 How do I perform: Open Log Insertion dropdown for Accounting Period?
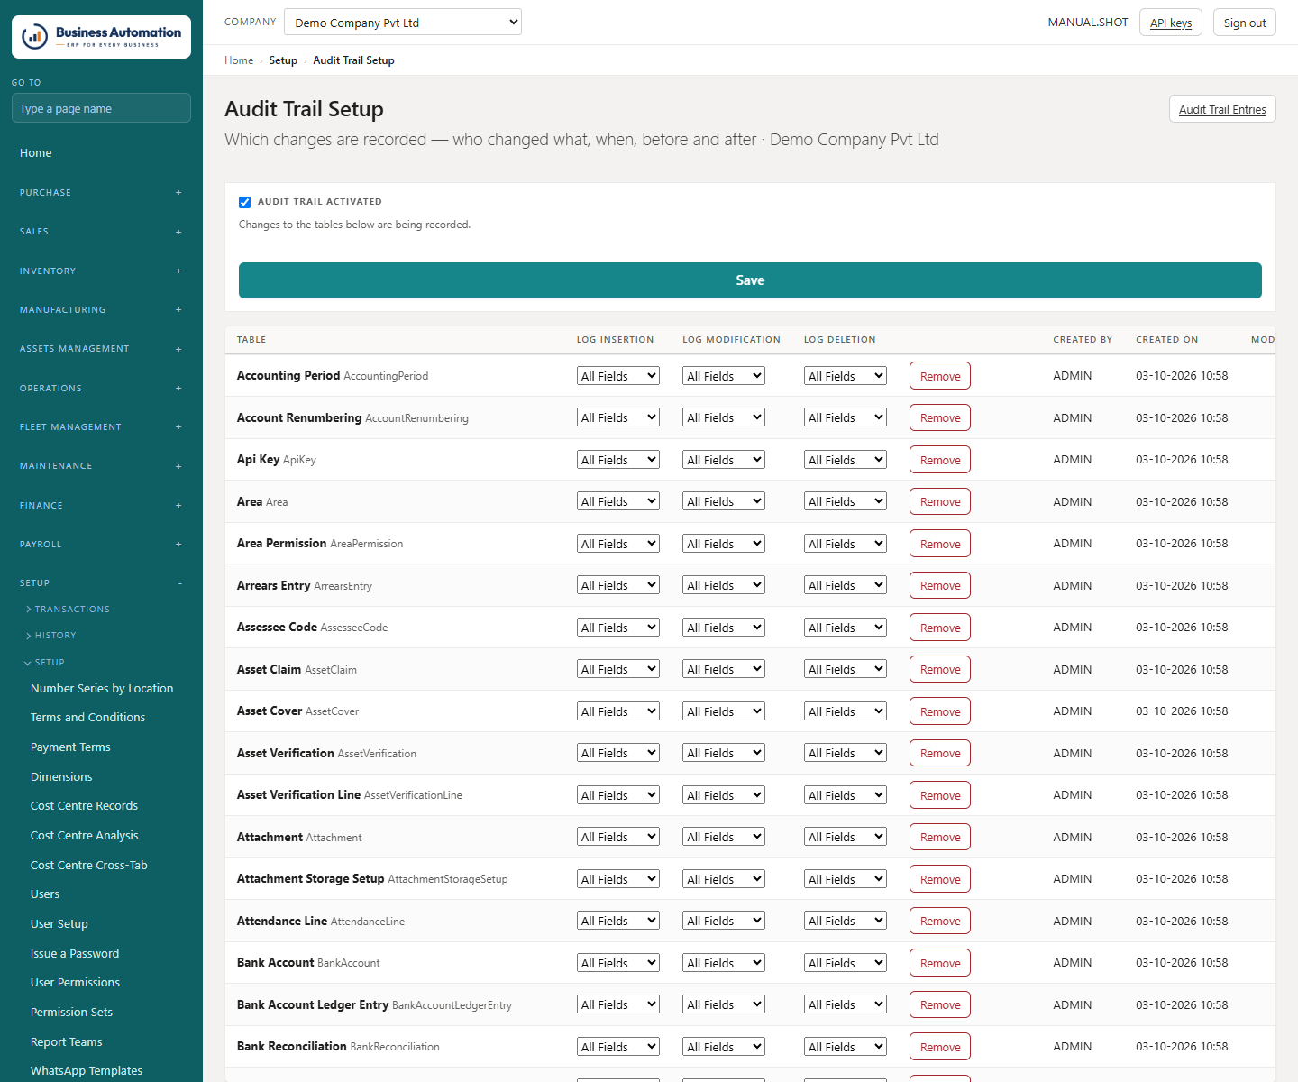click(x=618, y=376)
